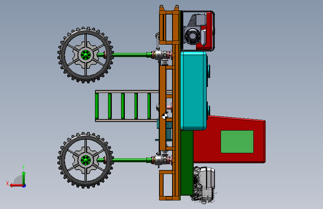Screen dimensions: 323x209
Task: Select the cyan tank body
Action: click(193, 91)
